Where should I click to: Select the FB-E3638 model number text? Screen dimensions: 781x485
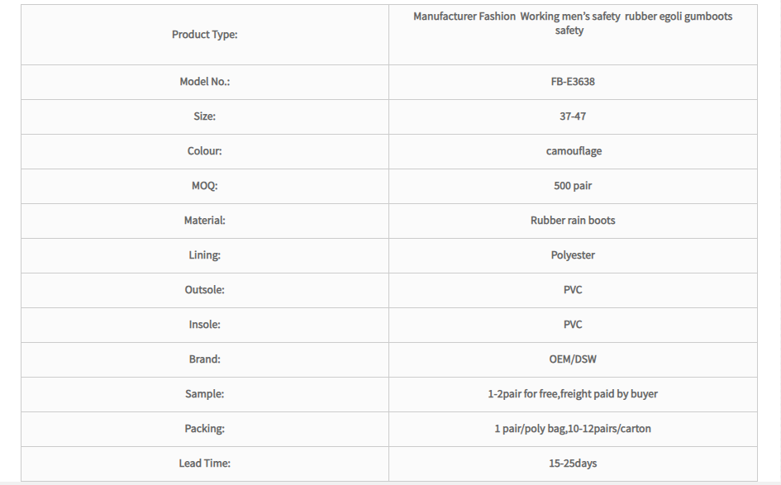tap(573, 82)
